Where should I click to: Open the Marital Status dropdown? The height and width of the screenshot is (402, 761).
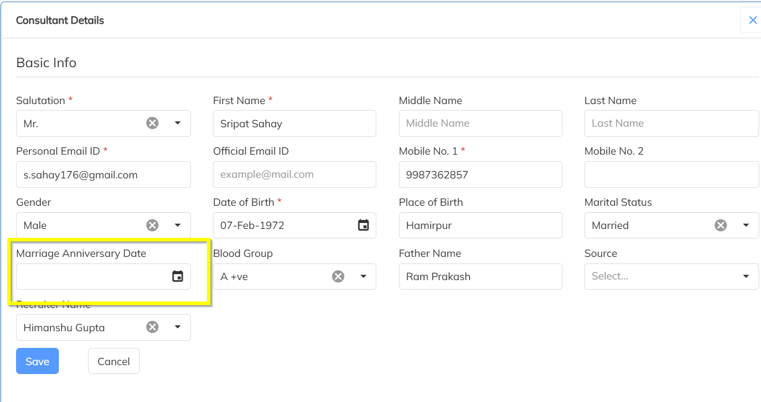[746, 225]
